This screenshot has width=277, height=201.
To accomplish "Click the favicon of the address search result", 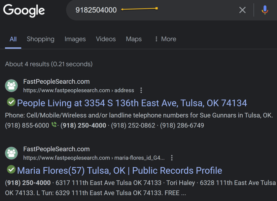I will coord(12,86).
